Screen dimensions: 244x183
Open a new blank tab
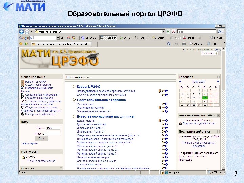[95, 44]
